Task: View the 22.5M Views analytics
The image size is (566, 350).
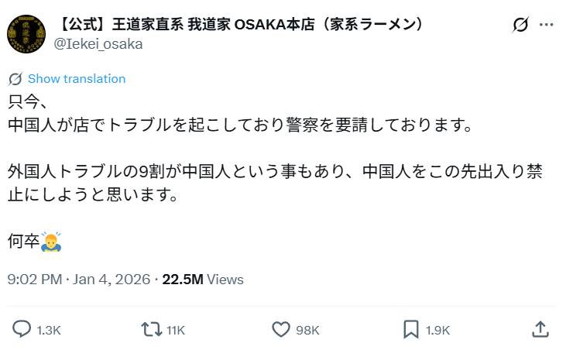Action: [x=203, y=280]
